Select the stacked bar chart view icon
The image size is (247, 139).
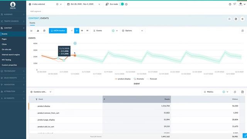pos(38,31)
